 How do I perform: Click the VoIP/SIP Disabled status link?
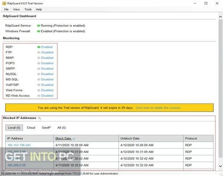[x=47, y=85]
